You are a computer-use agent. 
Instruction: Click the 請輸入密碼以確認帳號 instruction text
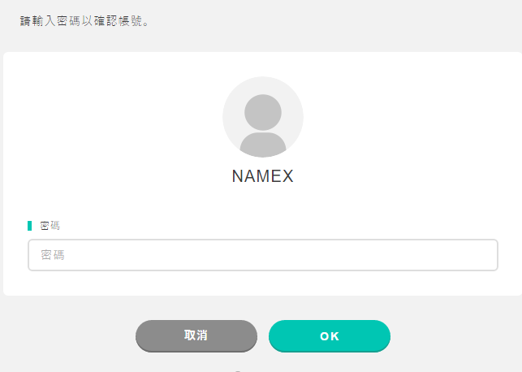[x=84, y=21]
